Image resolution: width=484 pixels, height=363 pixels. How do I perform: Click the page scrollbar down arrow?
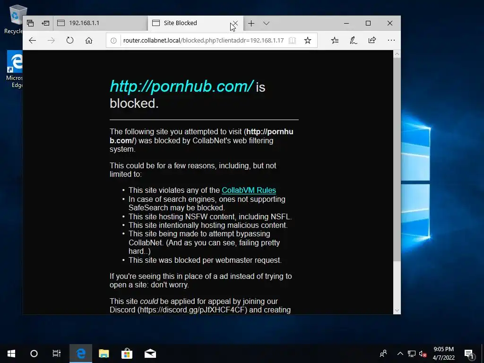click(x=397, y=311)
